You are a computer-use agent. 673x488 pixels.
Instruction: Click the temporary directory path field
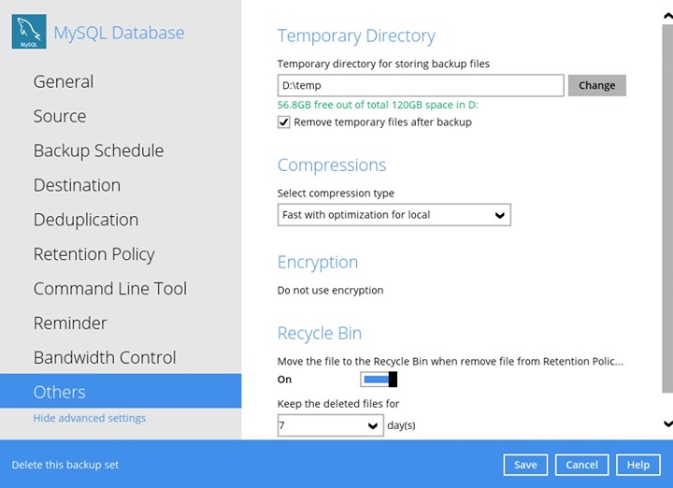(x=421, y=86)
